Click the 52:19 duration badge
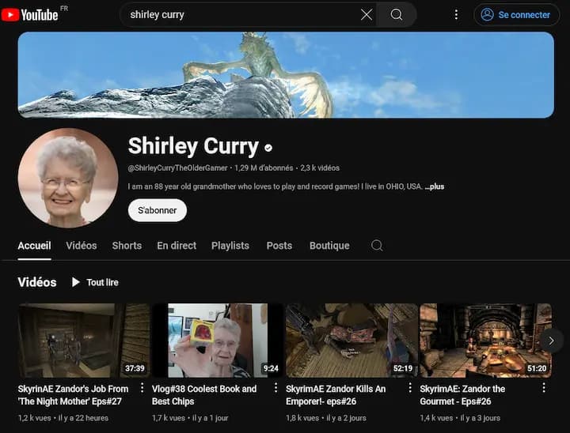 pyautogui.click(x=403, y=368)
